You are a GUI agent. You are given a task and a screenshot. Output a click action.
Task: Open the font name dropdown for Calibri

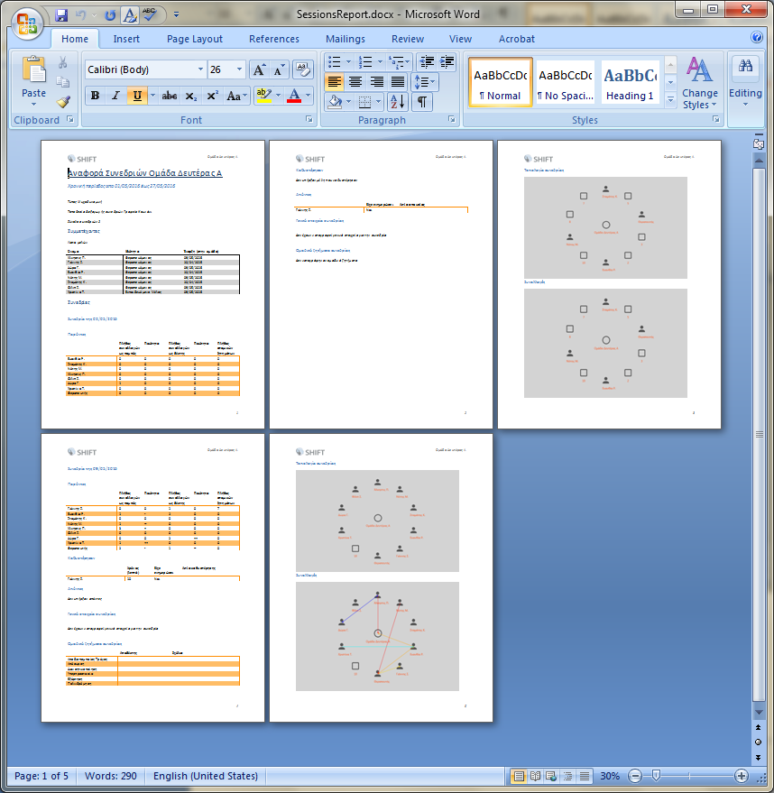pos(200,69)
